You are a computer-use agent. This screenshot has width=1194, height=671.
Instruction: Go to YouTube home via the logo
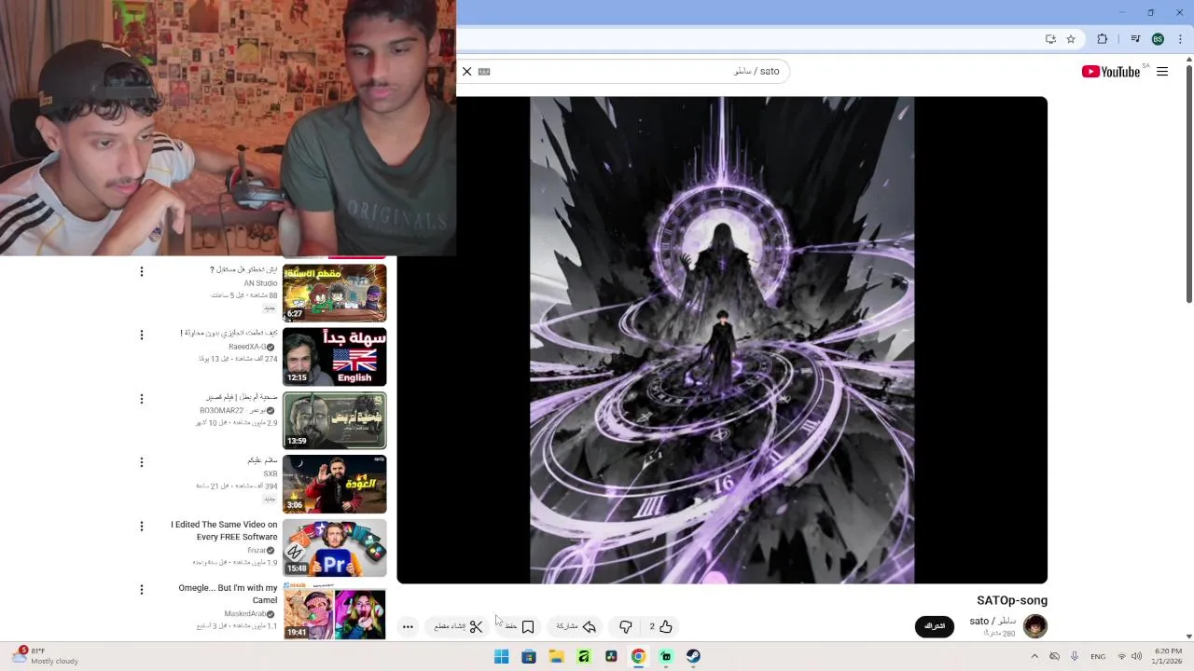click(1111, 72)
